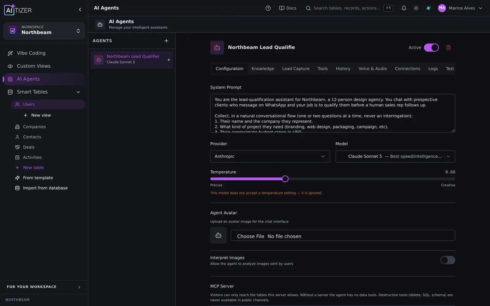Select the Northbeam Lead Qualifier agent
The image size is (490, 306).
pyautogui.click(x=132, y=59)
